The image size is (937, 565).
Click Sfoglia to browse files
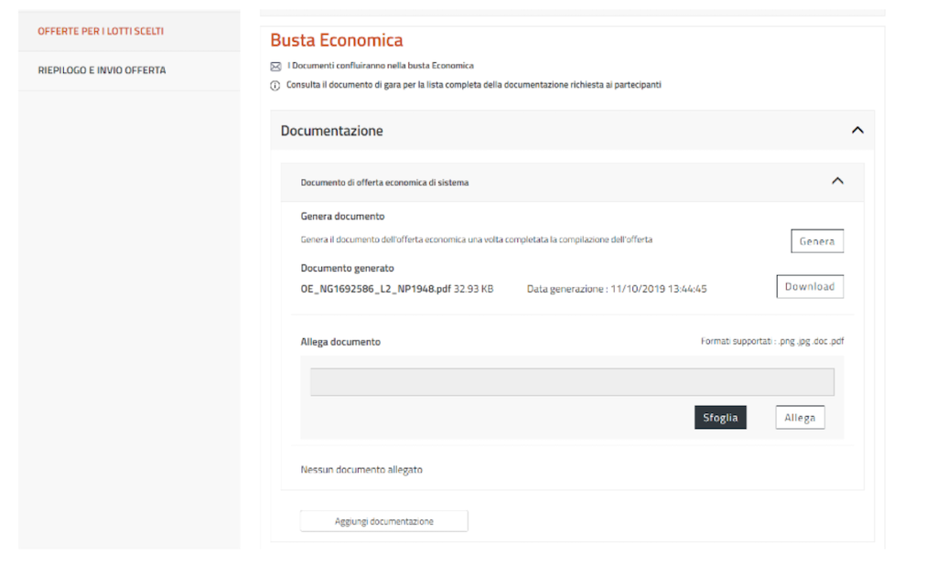(720, 418)
